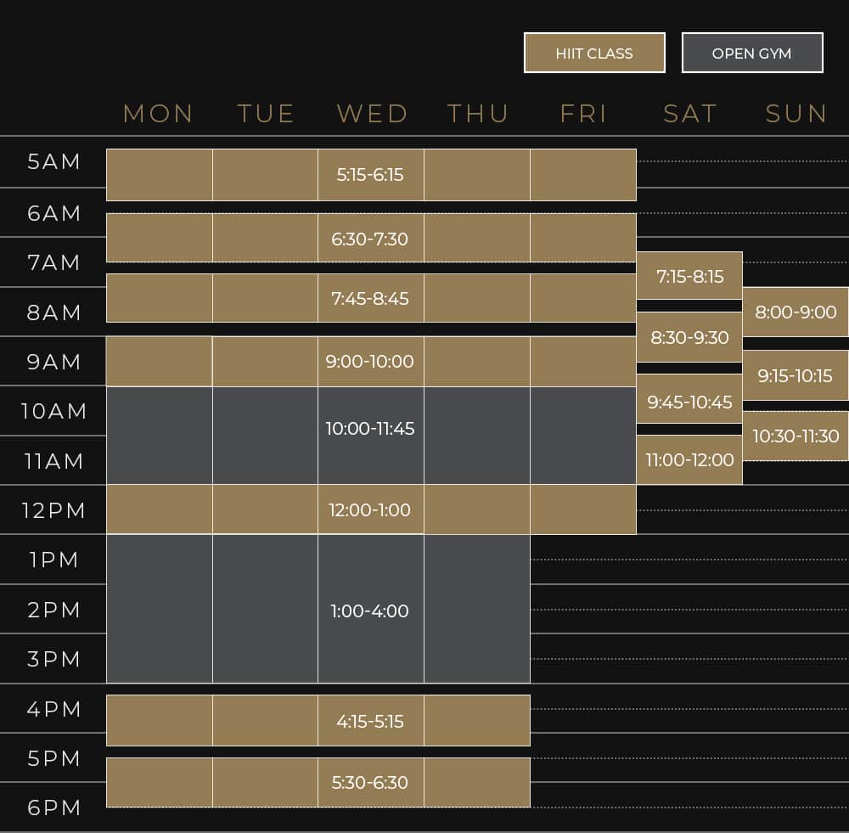The width and height of the screenshot is (849, 833).
Task: Choose the 9:00-10:00 class block
Action: point(370,362)
